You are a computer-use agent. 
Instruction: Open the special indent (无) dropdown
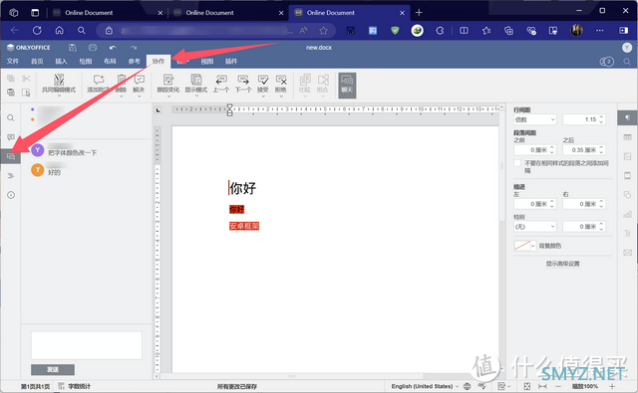[x=534, y=227]
